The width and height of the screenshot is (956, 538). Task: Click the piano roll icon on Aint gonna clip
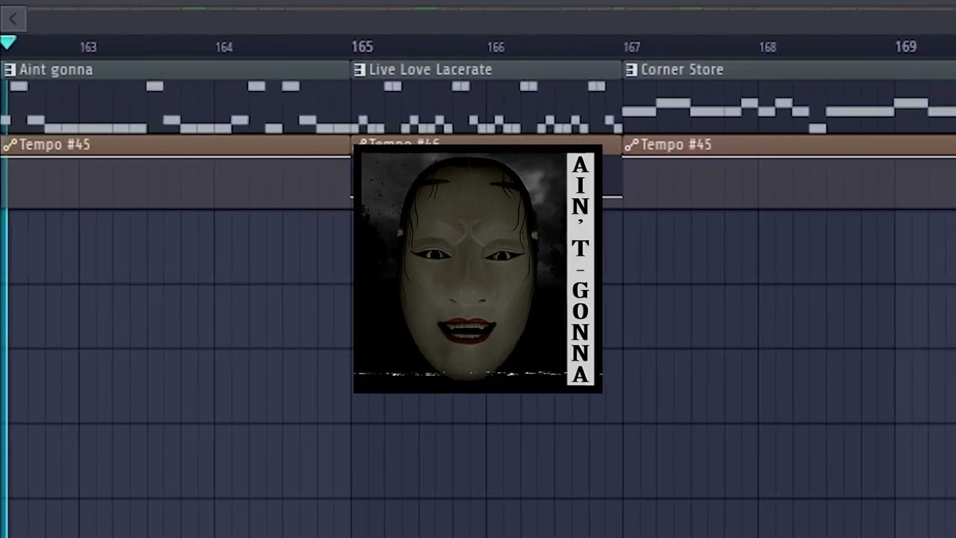(x=9, y=69)
